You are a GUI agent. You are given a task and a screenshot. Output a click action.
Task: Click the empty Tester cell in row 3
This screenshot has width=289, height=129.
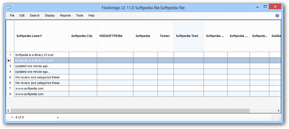(x=166, y=66)
